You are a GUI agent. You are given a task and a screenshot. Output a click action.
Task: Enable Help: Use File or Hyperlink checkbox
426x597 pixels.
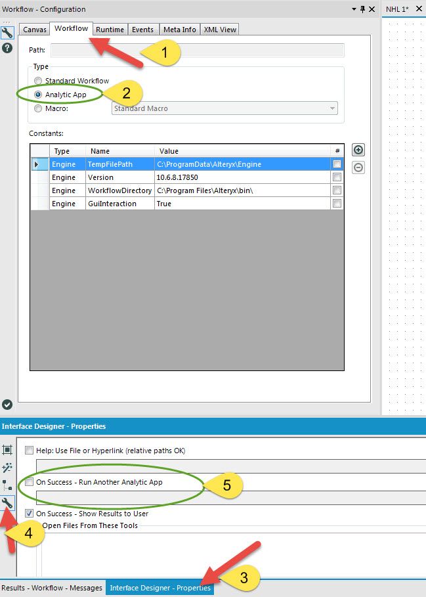pyautogui.click(x=30, y=451)
